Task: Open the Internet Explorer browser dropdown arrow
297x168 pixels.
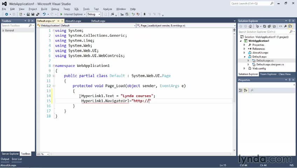Action: click(x=85, y=14)
